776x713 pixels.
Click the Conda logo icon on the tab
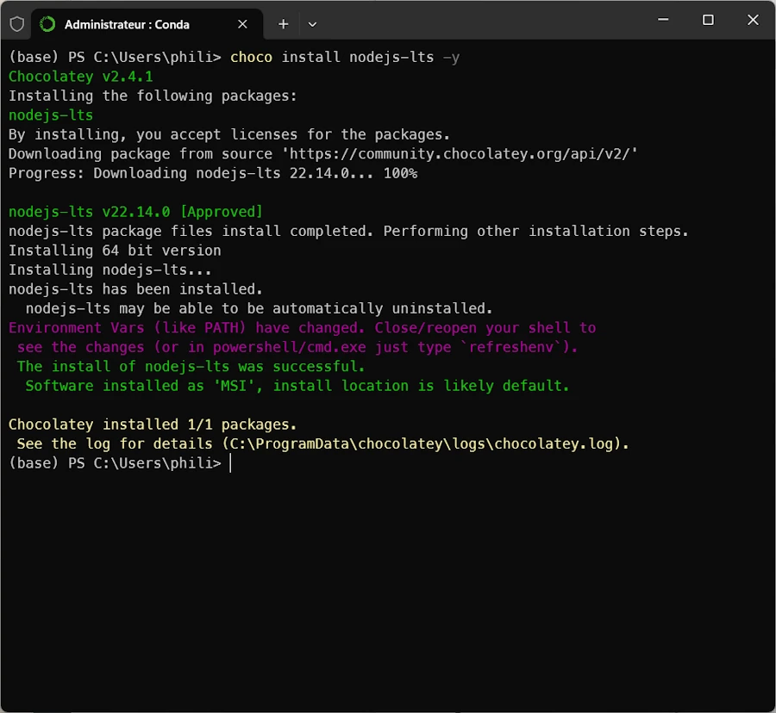(x=47, y=24)
